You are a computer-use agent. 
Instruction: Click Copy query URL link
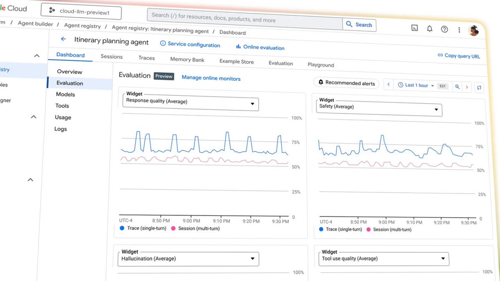459,55
